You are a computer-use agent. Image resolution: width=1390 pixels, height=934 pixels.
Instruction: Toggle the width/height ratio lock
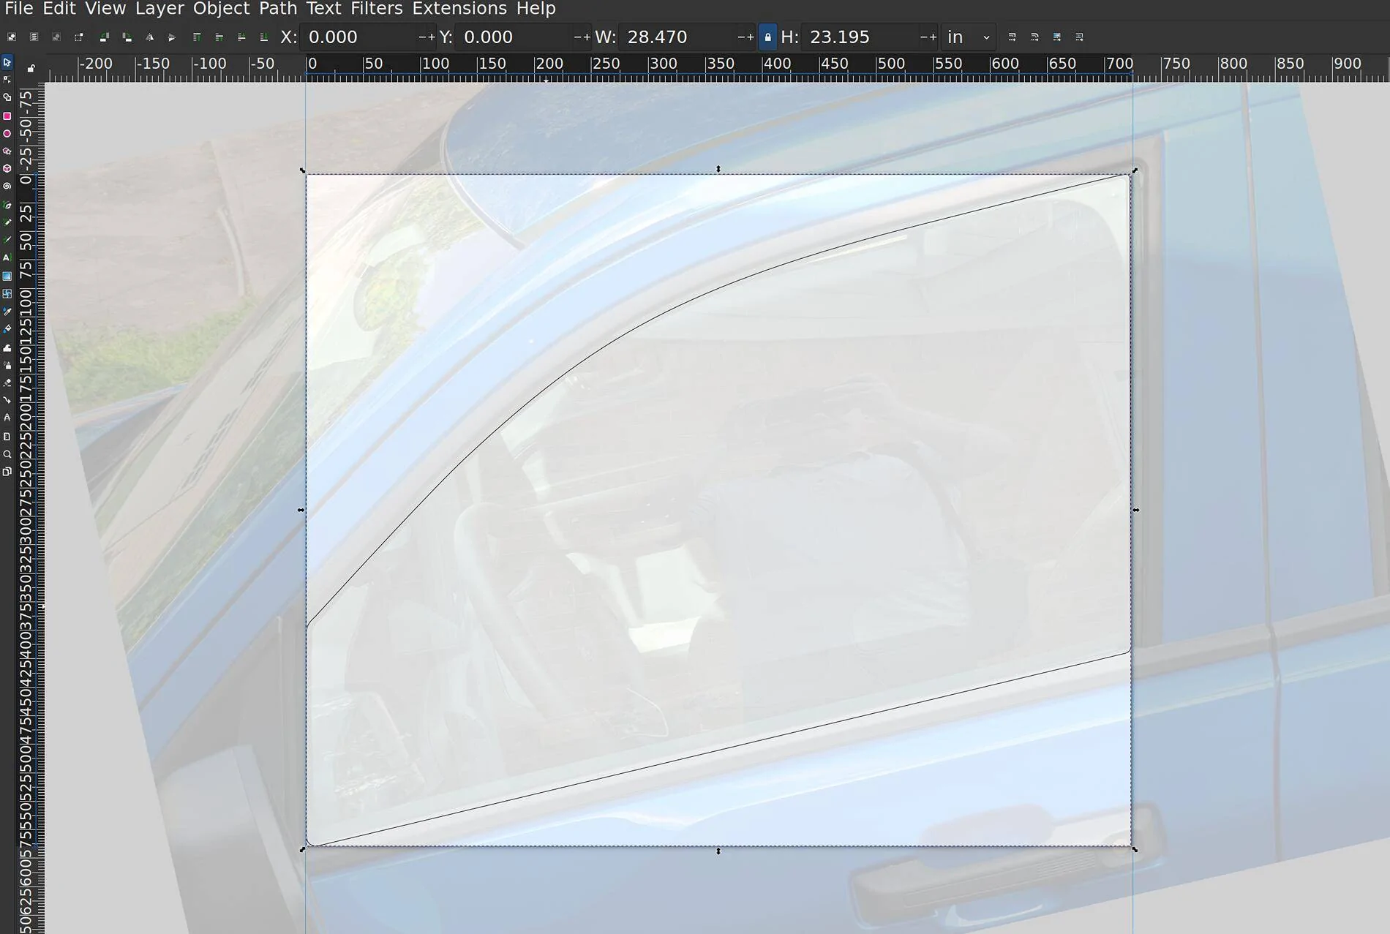pyautogui.click(x=767, y=37)
